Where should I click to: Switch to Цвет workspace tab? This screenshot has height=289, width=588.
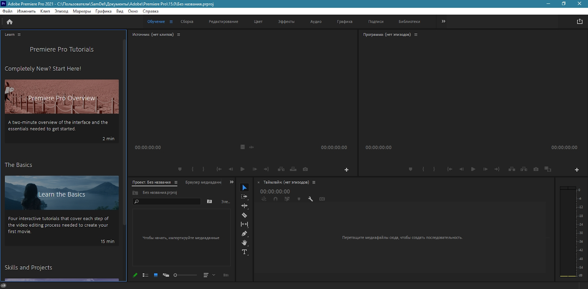[258, 22]
